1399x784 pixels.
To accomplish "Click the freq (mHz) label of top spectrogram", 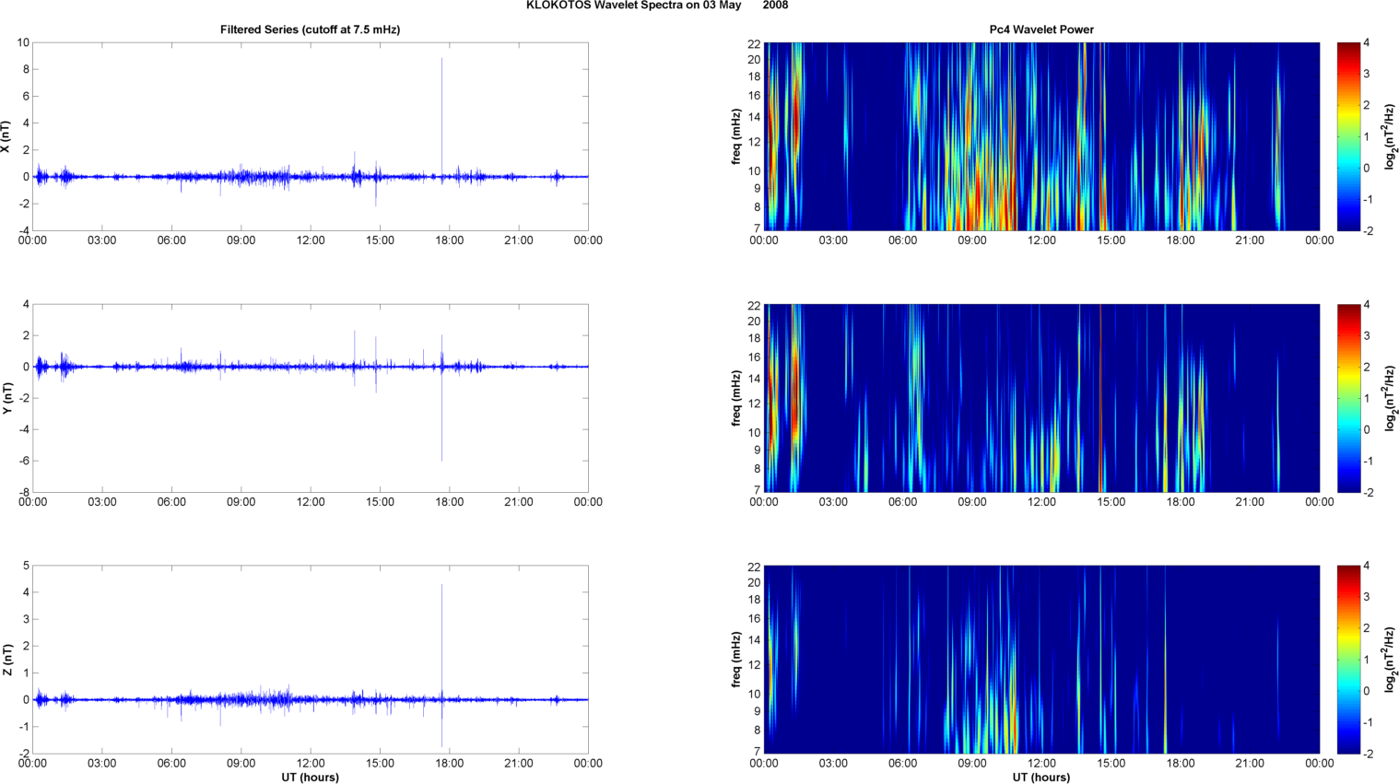I will [735, 136].
